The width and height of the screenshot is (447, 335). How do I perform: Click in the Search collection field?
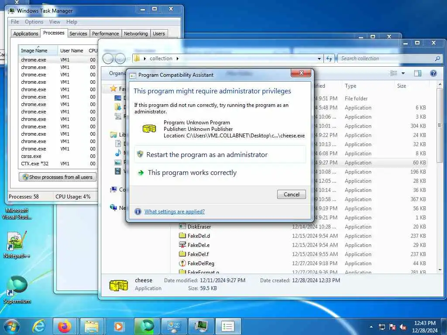click(386, 58)
